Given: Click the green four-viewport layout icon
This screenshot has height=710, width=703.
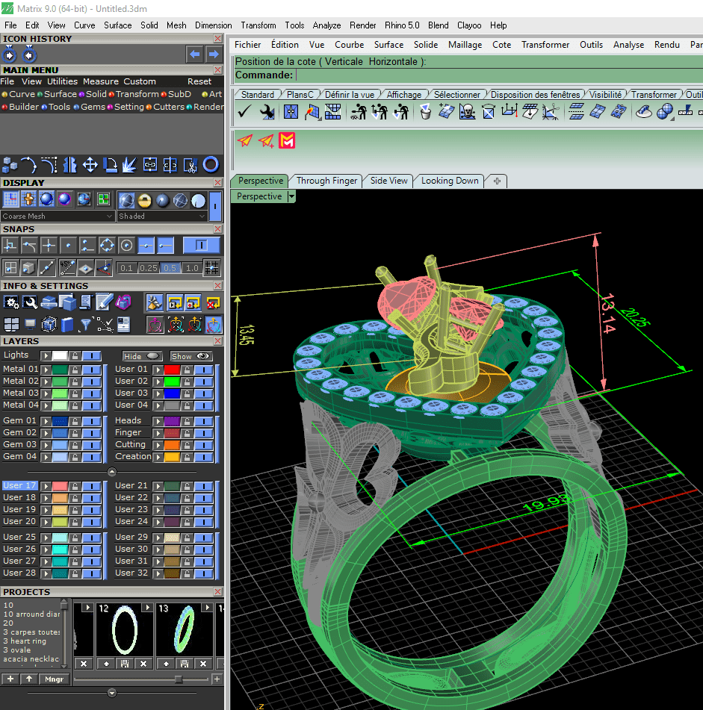Looking at the screenshot, I should [x=103, y=199].
